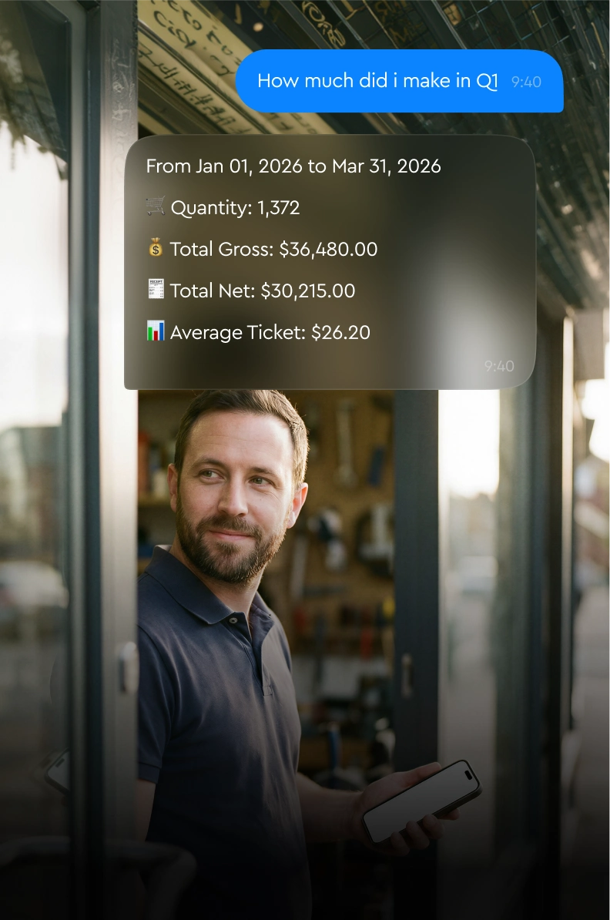Click the smartphone held in the man's hand
Image resolution: width=610 pixels, height=920 pixels.
pyautogui.click(x=422, y=801)
